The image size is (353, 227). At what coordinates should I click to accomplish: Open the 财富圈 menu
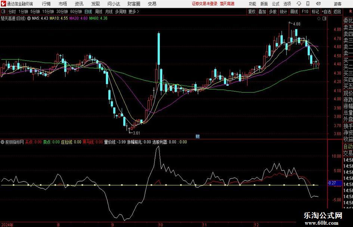(x=134, y=4)
